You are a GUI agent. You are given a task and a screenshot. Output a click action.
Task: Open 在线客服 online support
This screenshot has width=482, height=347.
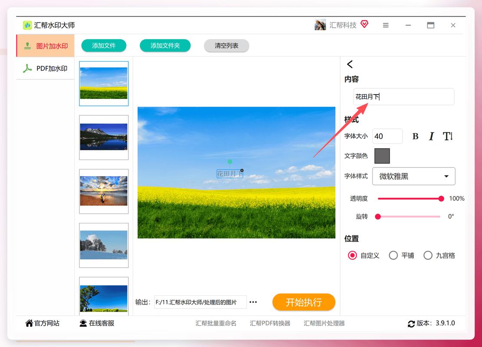[97, 323]
